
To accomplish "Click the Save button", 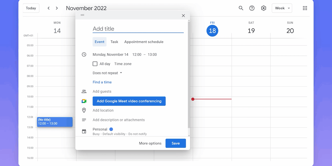I will coord(175,143).
